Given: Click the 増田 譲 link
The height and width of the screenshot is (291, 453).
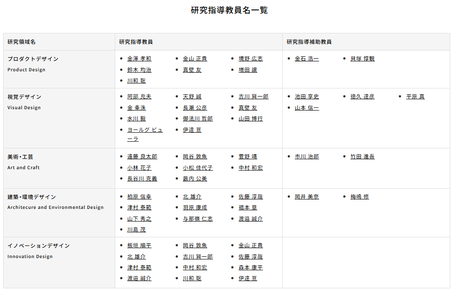Looking at the screenshot, I should [248, 70].
